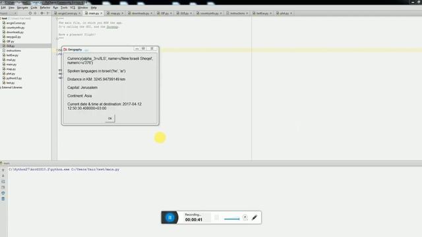The height and width of the screenshot is (237, 422).
Task: Select easygui2.py in the project tree
Action: pos(13,37)
